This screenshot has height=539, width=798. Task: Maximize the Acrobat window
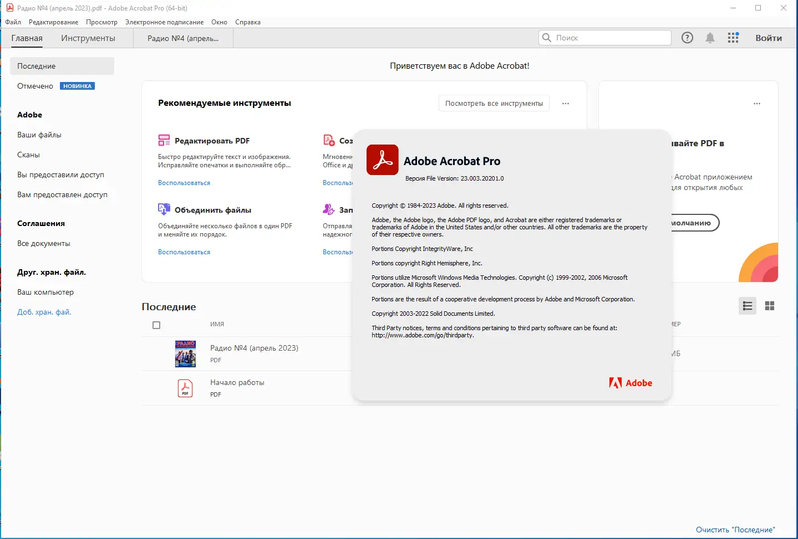[758, 8]
